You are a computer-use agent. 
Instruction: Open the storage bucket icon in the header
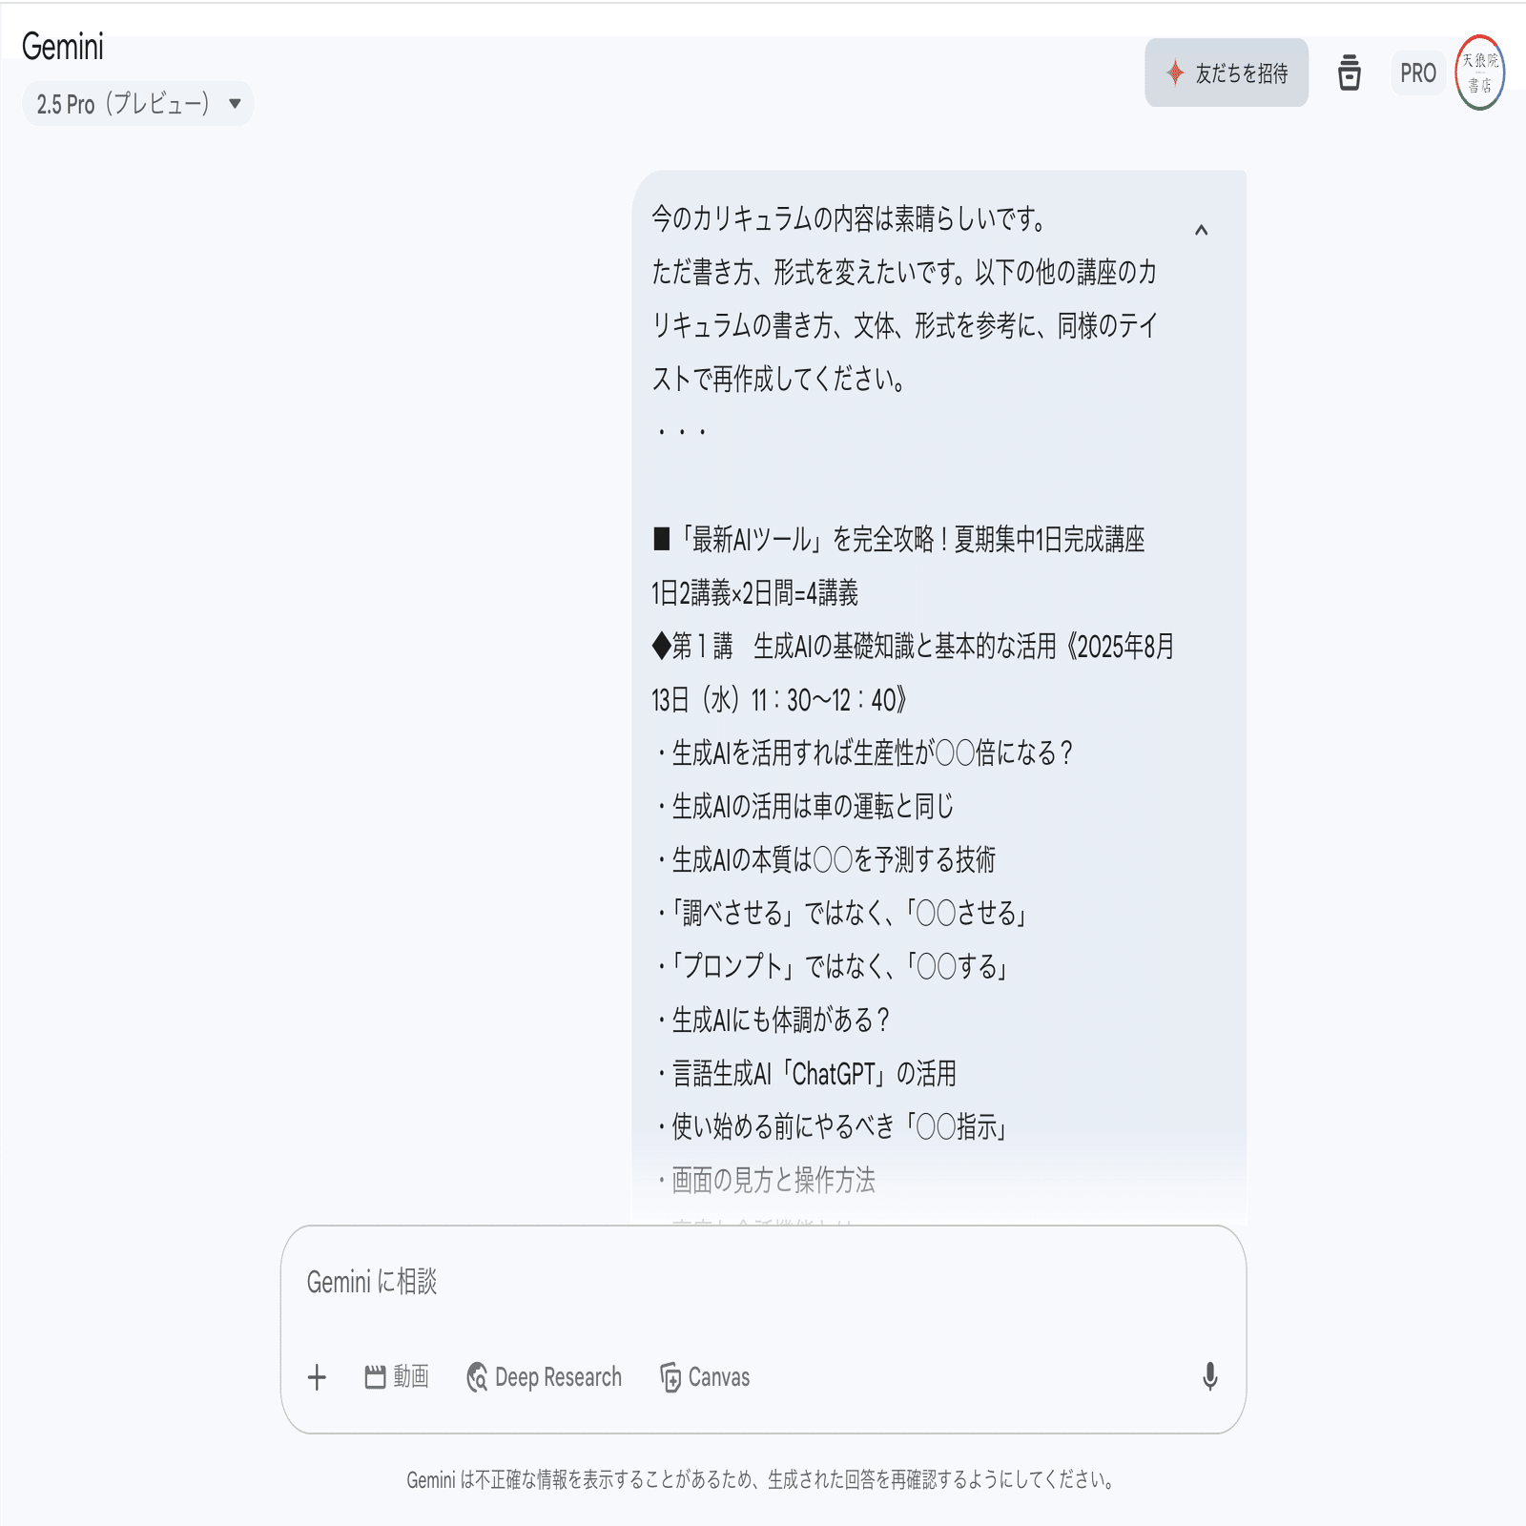pyautogui.click(x=1350, y=72)
